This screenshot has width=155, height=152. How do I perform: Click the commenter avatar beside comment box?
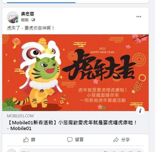point(11,150)
